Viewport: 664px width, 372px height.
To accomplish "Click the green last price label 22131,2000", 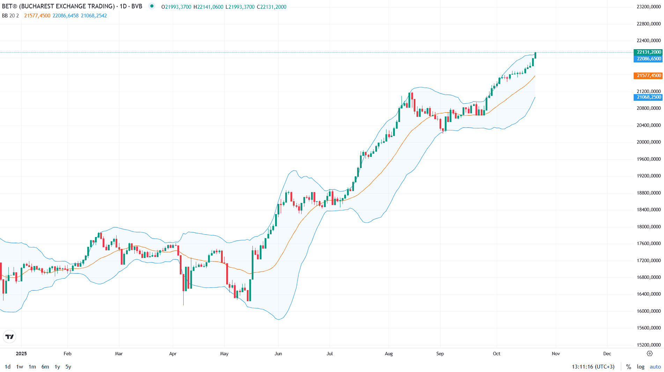I will tap(648, 52).
